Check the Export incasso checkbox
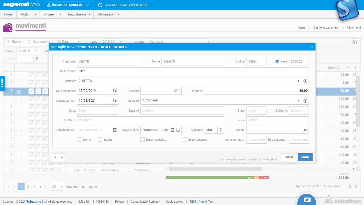 point(185,140)
